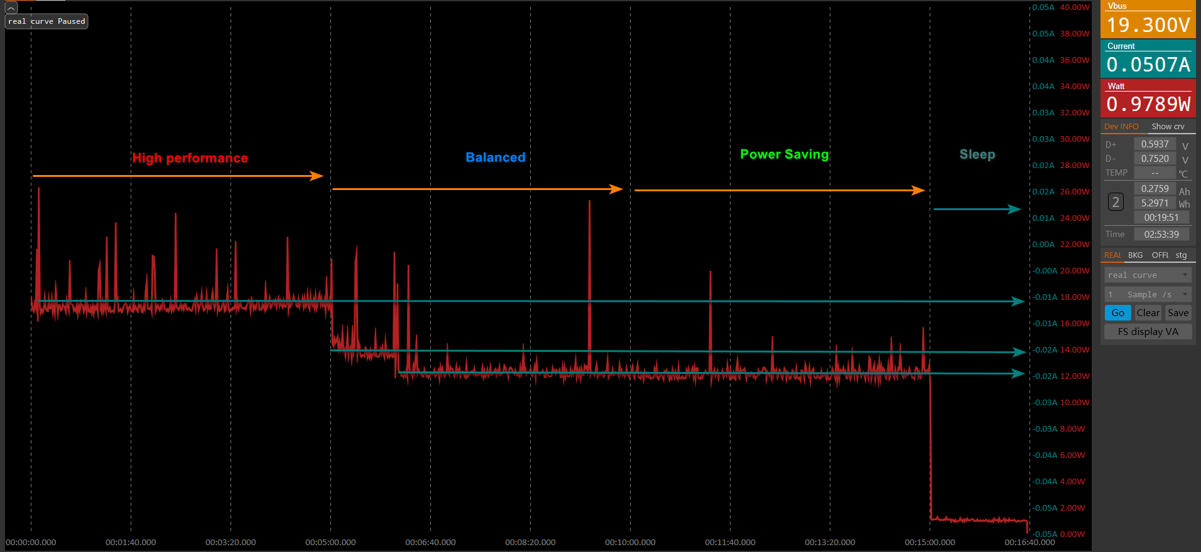
Task: Click the teal Current reading panel
Action: [1148, 60]
